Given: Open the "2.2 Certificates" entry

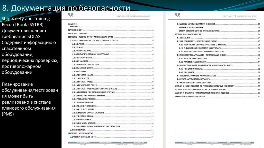Looking at the screenshot, I should pyautogui.click(x=112, y=130).
